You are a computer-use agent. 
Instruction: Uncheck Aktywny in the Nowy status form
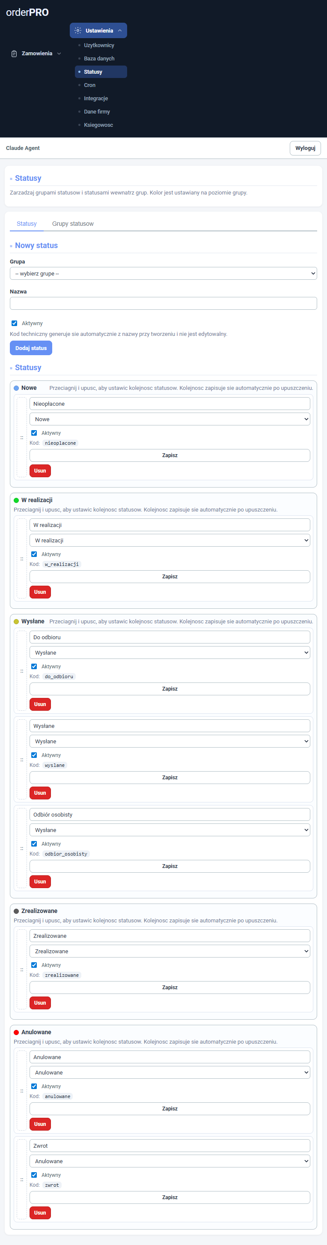(15, 323)
